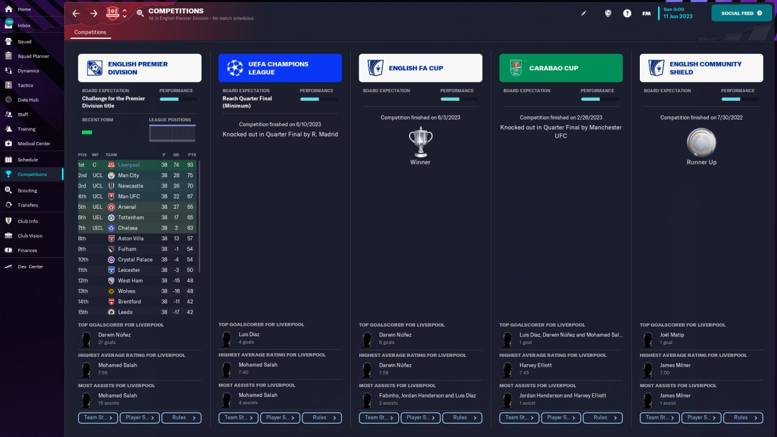
Task: Open Team Stats under English FA Cup
Action: [x=379, y=418]
